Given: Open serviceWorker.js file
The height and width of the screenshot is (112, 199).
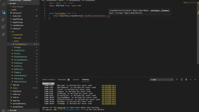Looking at the screenshot, I should point(19,104).
